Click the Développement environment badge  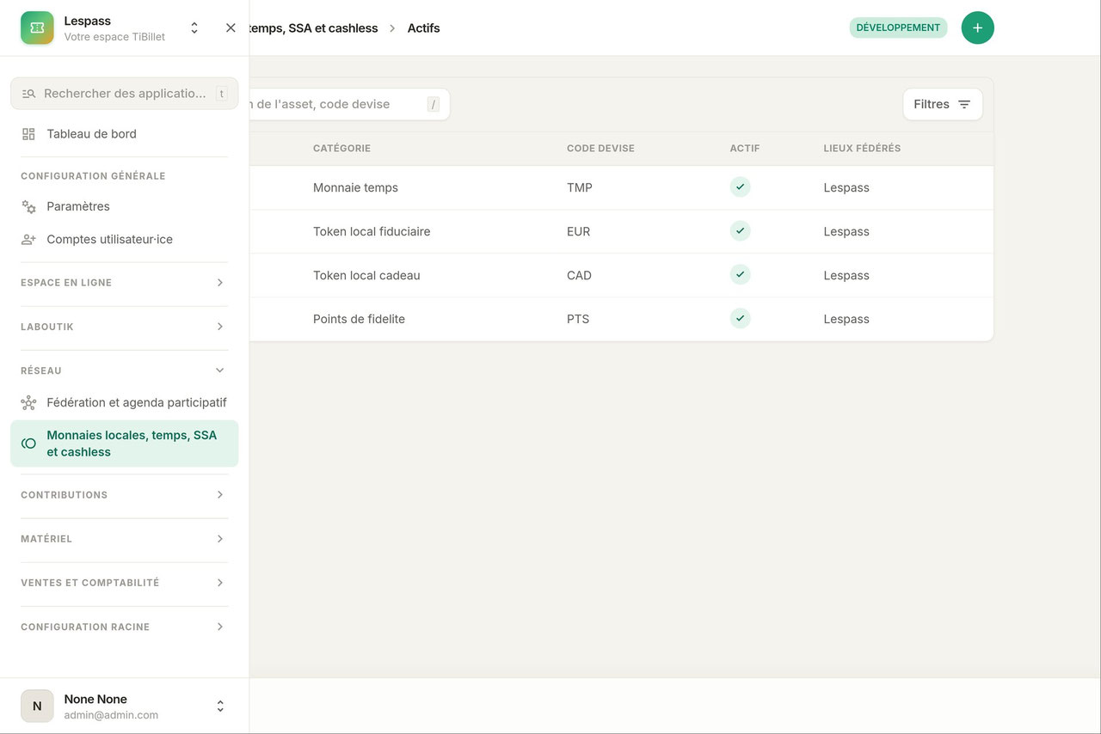pyautogui.click(x=898, y=28)
